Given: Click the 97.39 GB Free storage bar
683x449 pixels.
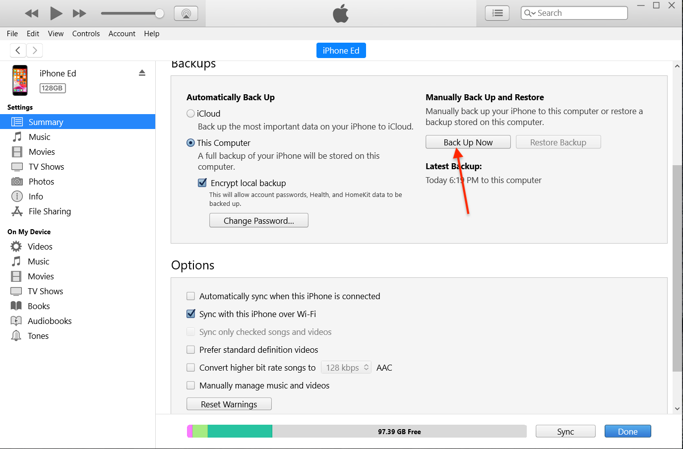Looking at the screenshot, I should click(x=399, y=432).
